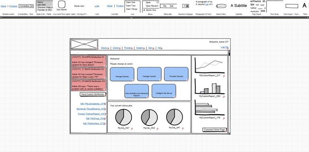Select the Menu Bar component
Image resolution: width=309 pixels, height=152 pixels.
pyautogui.click(x=168, y=8)
